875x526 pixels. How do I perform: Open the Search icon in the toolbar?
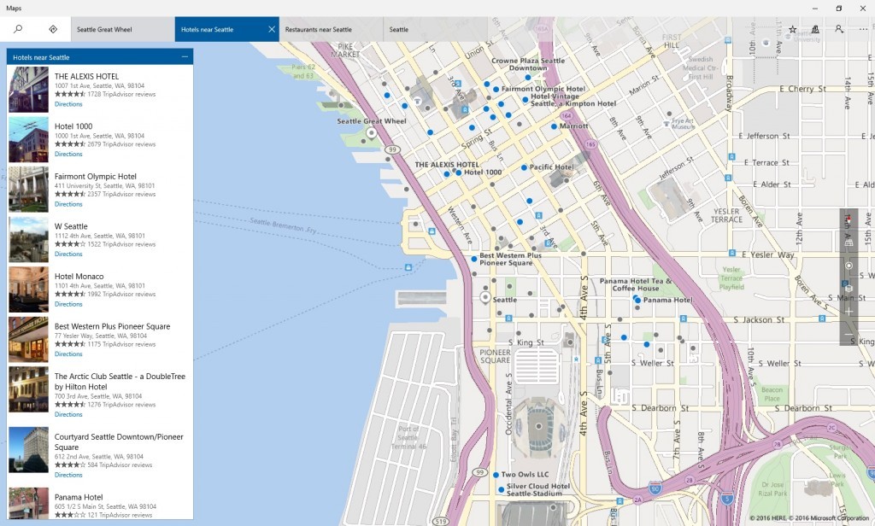click(x=18, y=29)
